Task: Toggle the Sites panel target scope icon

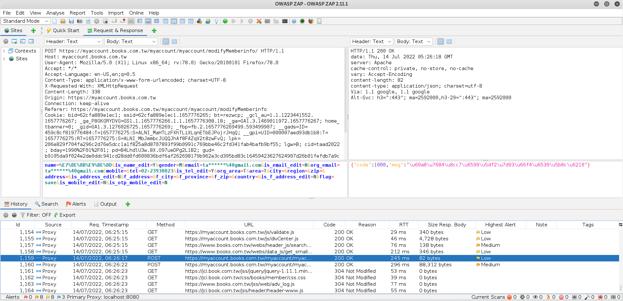Action: 6,42
